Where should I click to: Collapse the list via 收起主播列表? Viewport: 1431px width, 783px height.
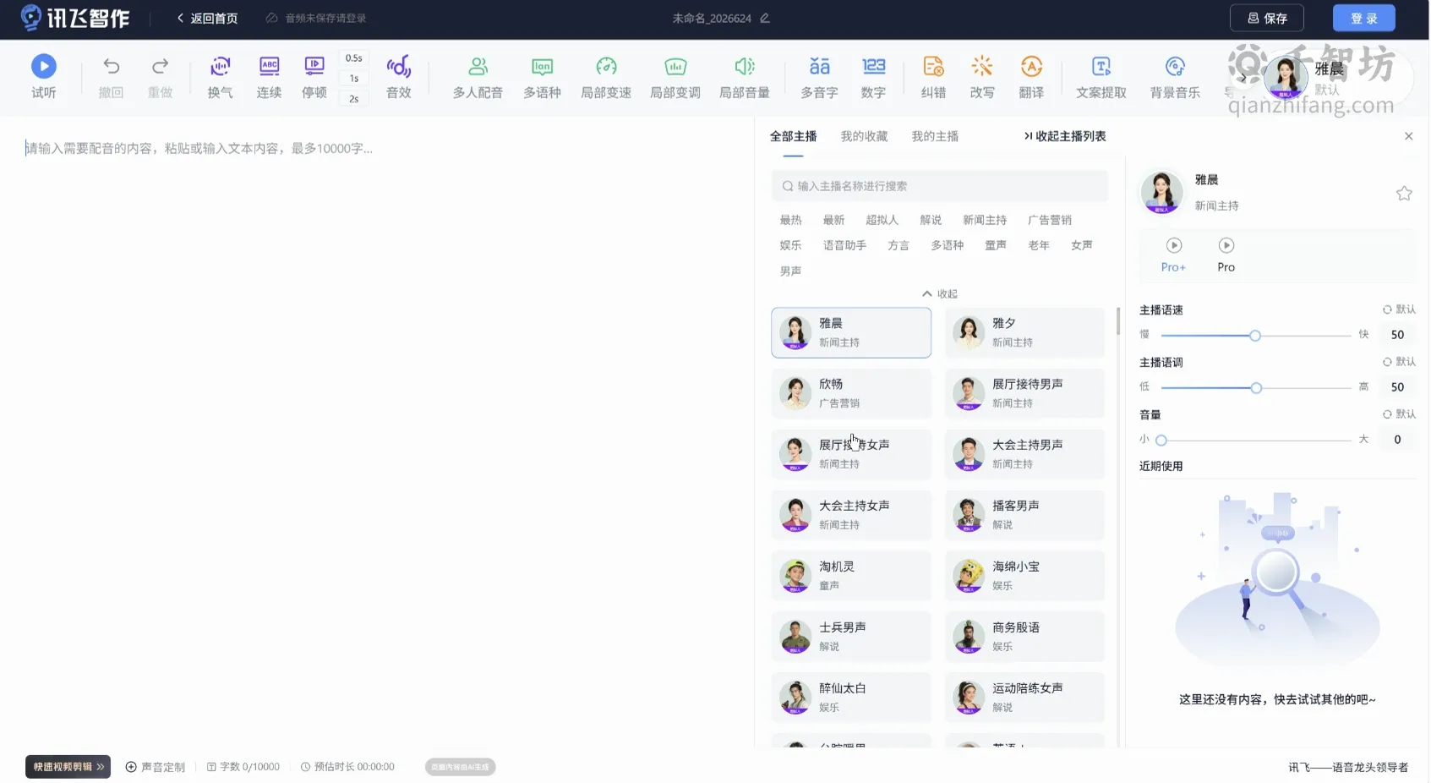pos(1064,136)
